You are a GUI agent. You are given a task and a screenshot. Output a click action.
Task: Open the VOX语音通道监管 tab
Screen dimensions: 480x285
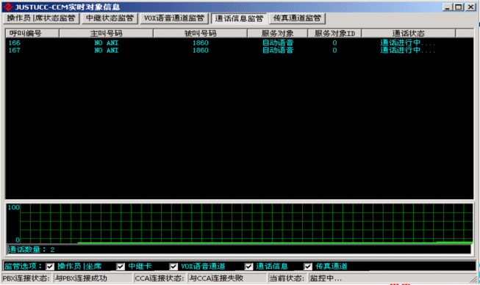[x=174, y=18]
